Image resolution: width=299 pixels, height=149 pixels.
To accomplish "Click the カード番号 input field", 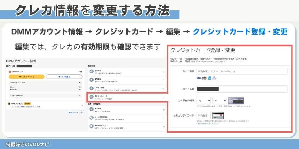I will click(x=242, y=71).
